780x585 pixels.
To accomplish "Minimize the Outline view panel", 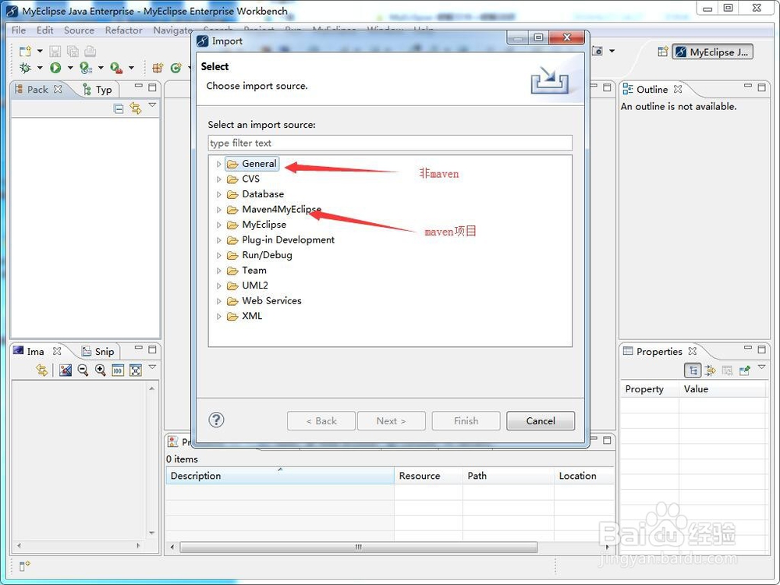I will (748, 87).
